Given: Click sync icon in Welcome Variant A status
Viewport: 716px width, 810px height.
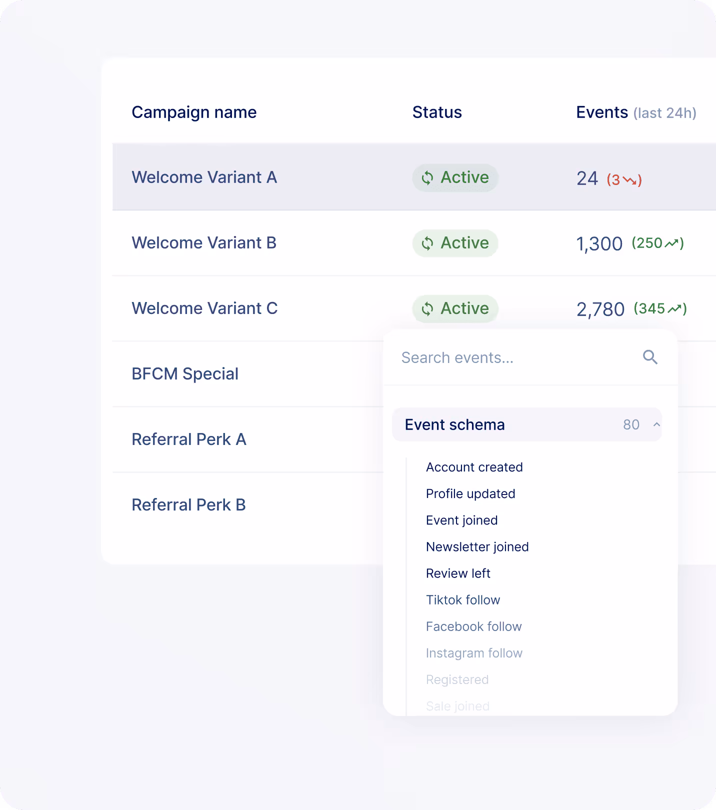Looking at the screenshot, I should tap(427, 177).
